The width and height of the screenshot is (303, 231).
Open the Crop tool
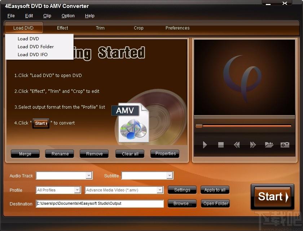click(139, 28)
